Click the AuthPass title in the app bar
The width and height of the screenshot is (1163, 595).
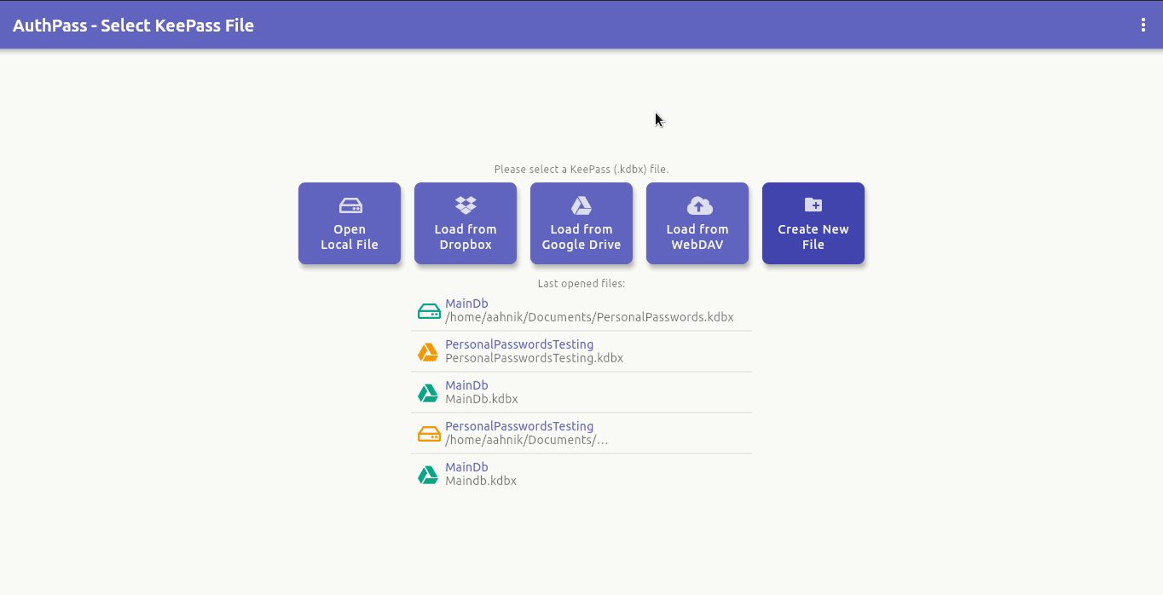(x=133, y=26)
